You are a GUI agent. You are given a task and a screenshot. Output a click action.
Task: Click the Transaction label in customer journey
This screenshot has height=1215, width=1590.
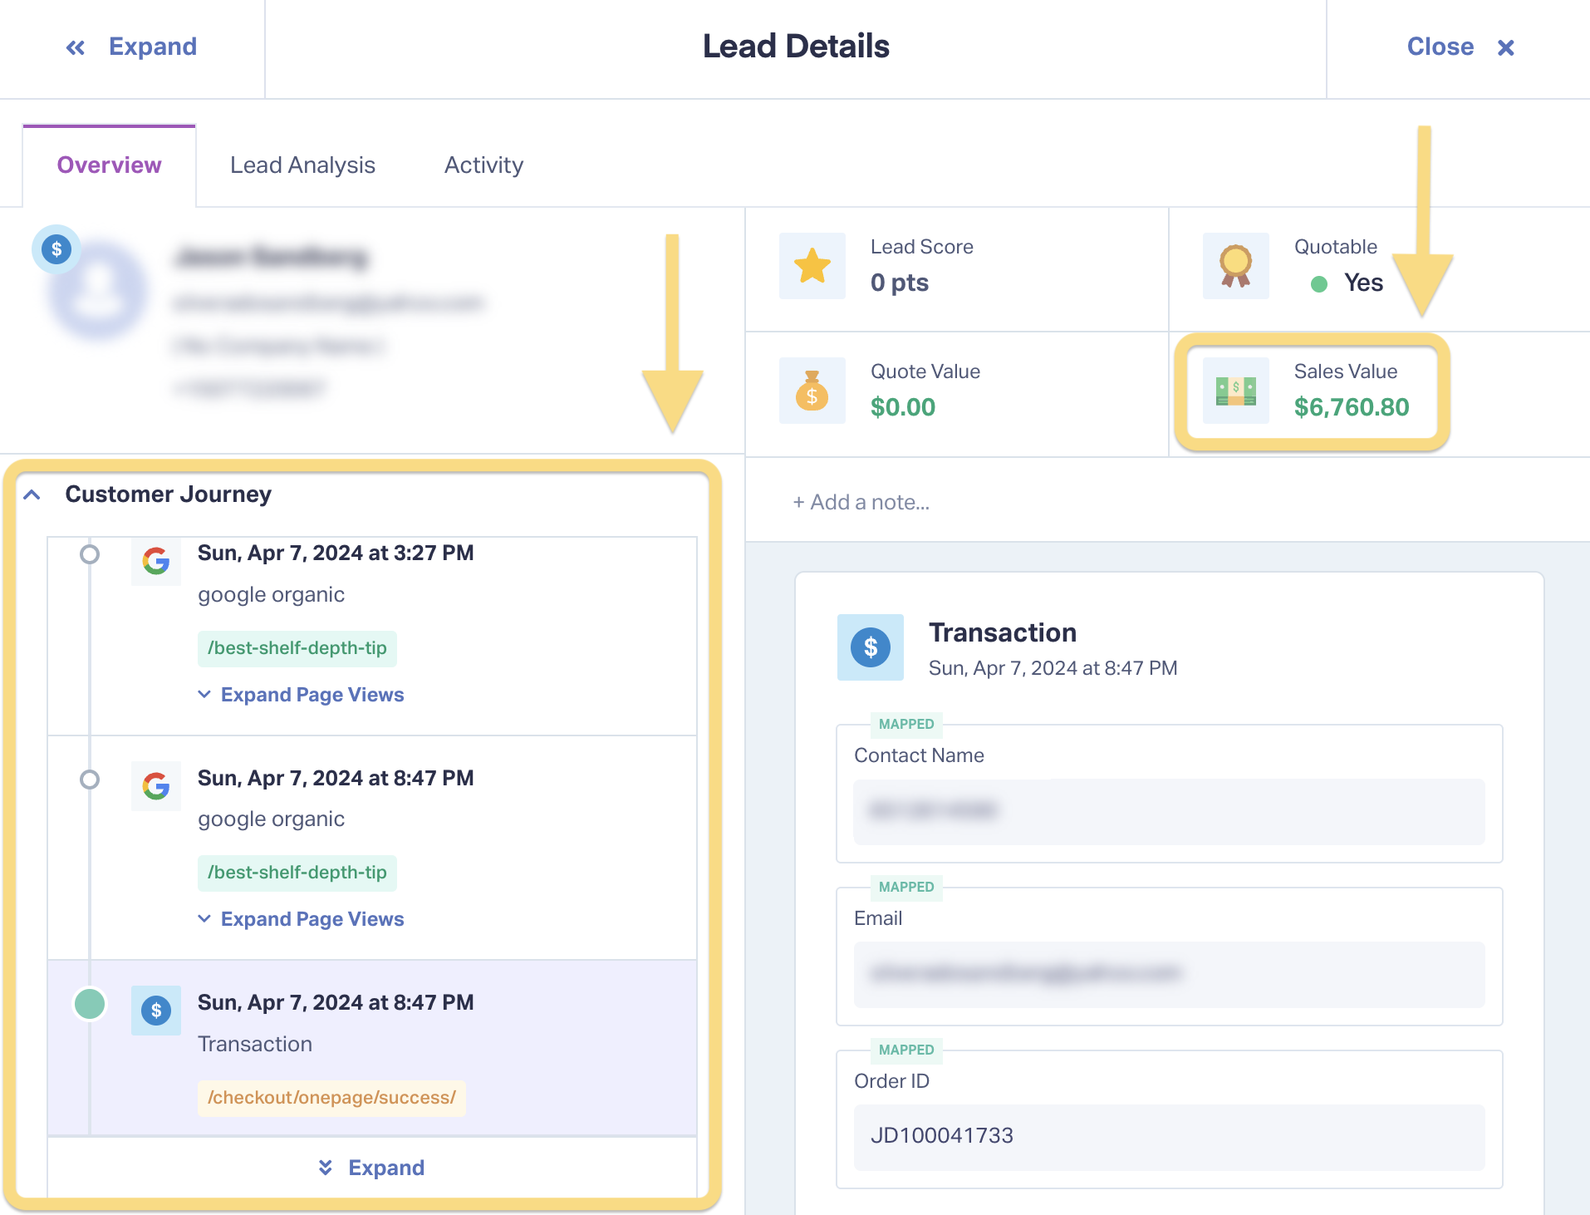[255, 1044]
